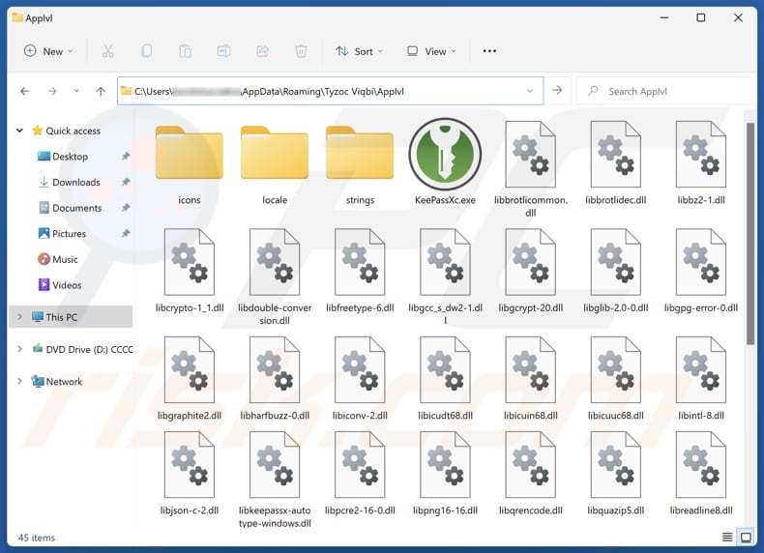The height and width of the screenshot is (553, 764).
Task: Expand the DVD Drive (D:) node
Action: 19,349
